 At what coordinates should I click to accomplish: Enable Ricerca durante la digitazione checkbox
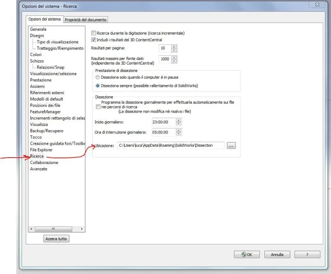(x=94, y=33)
